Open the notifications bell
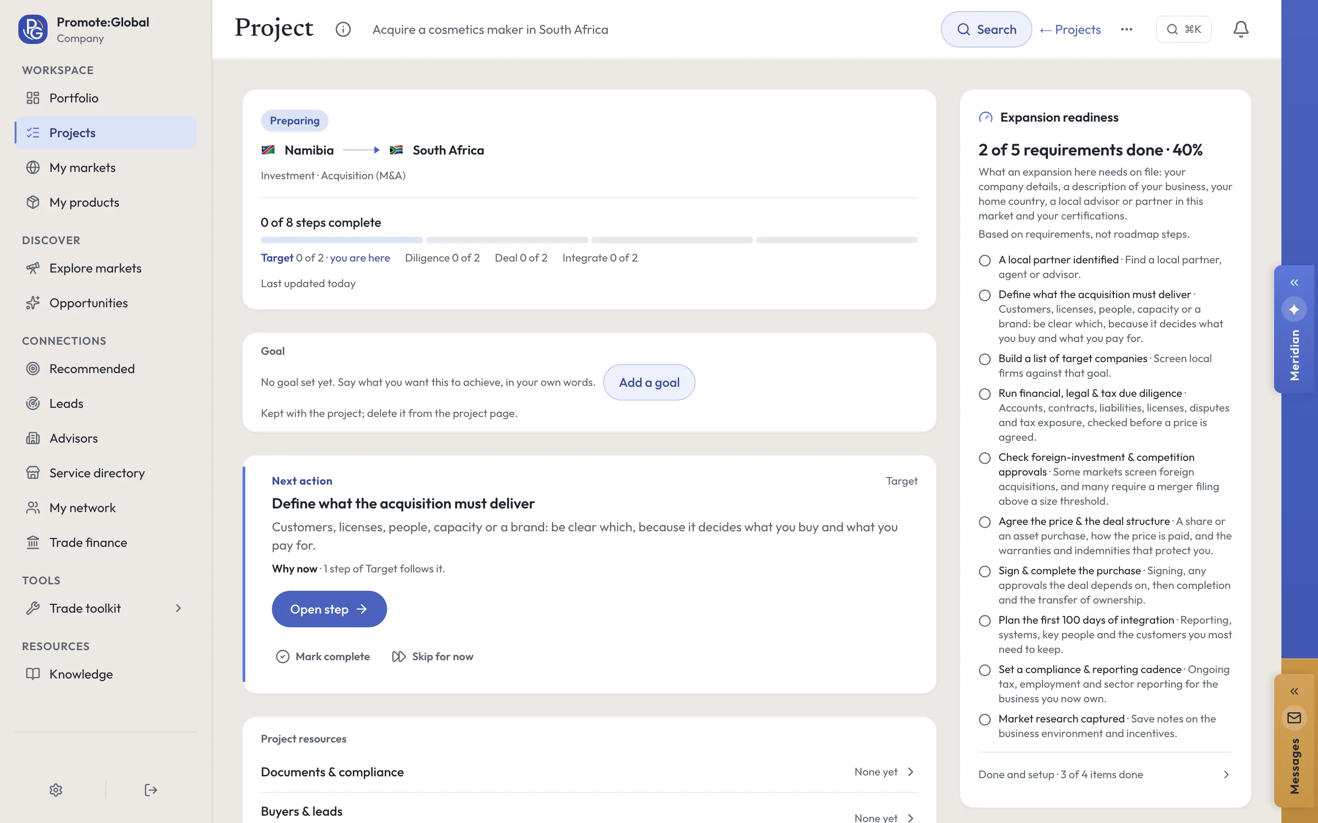Image resolution: width=1318 pixels, height=823 pixels. tap(1241, 29)
